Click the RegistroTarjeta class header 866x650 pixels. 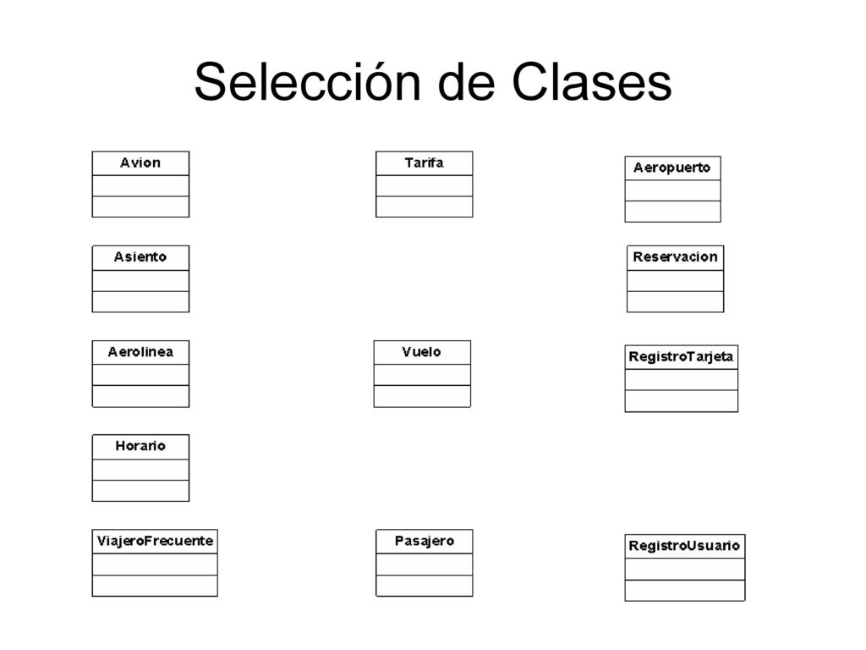[x=681, y=357]
